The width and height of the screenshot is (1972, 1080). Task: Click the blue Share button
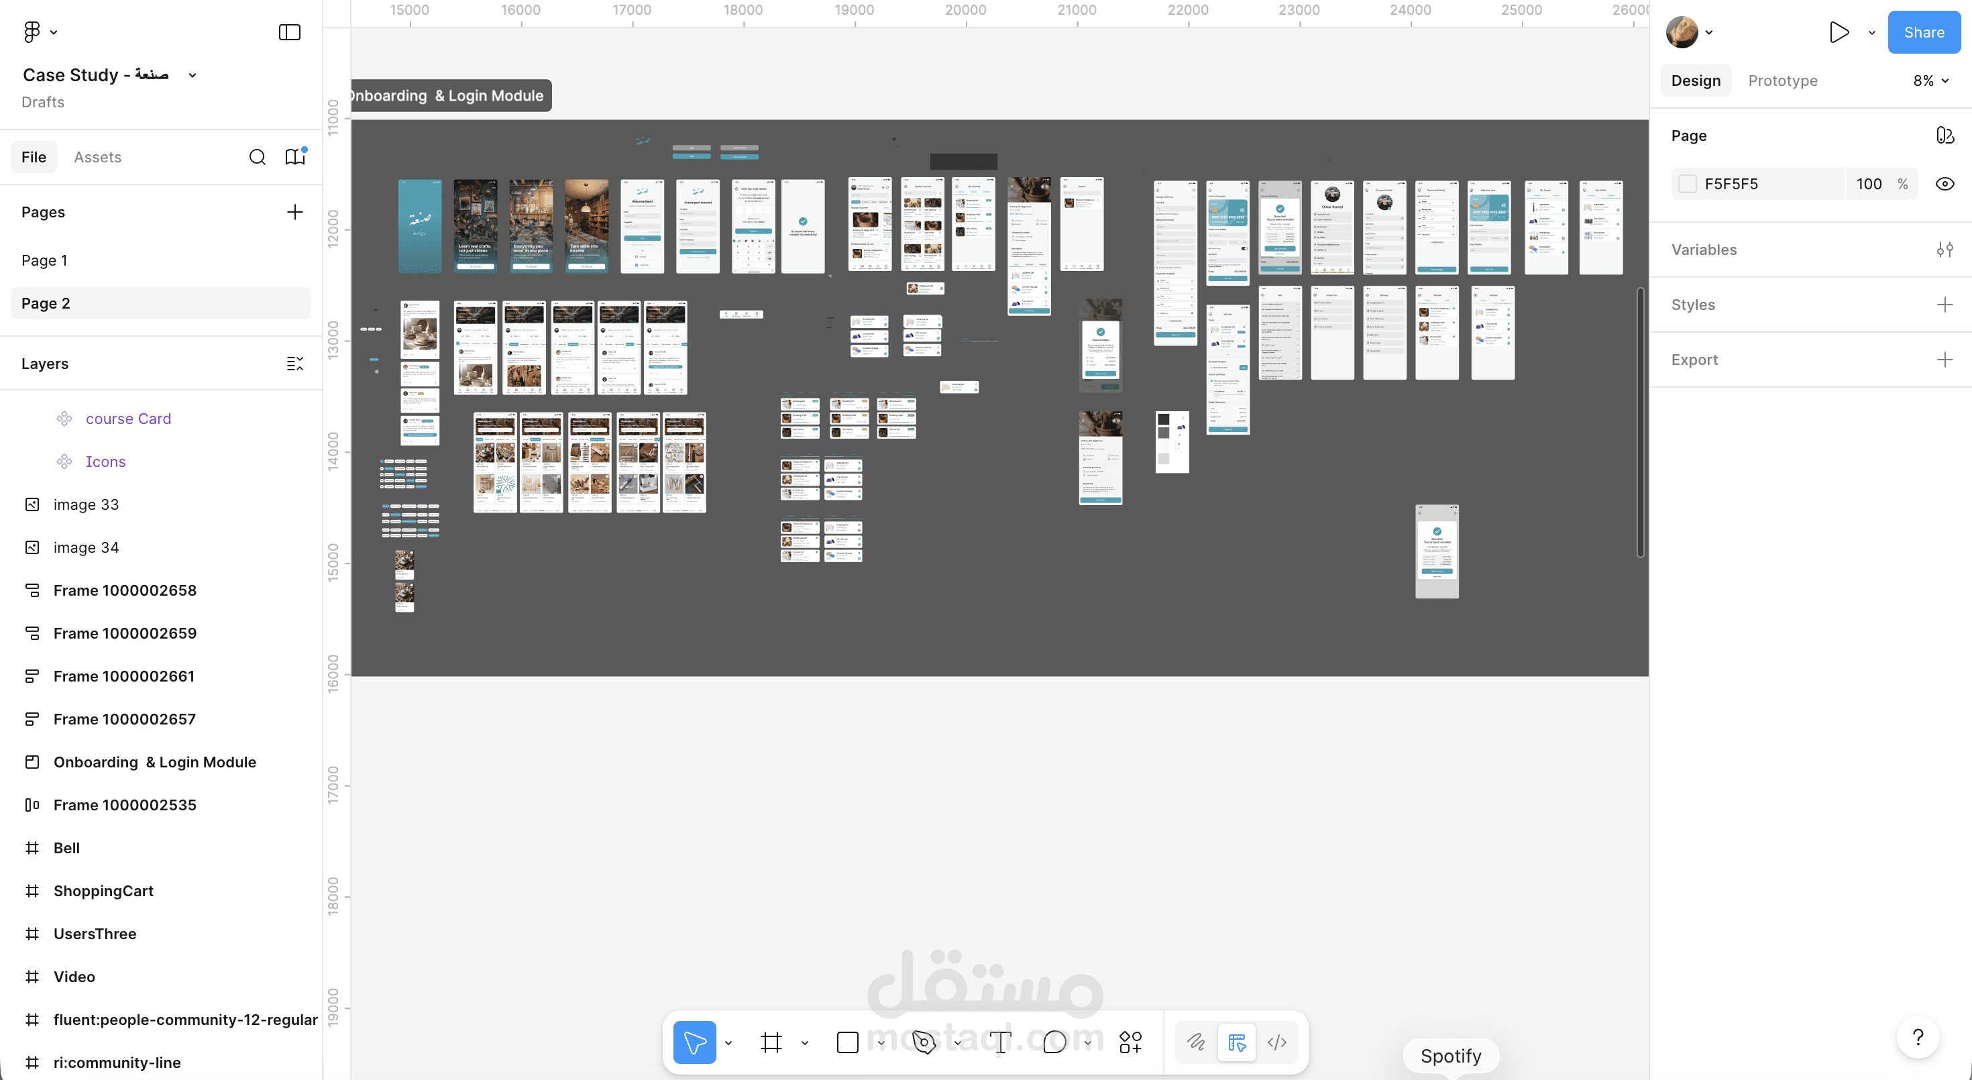[1924, 32]
